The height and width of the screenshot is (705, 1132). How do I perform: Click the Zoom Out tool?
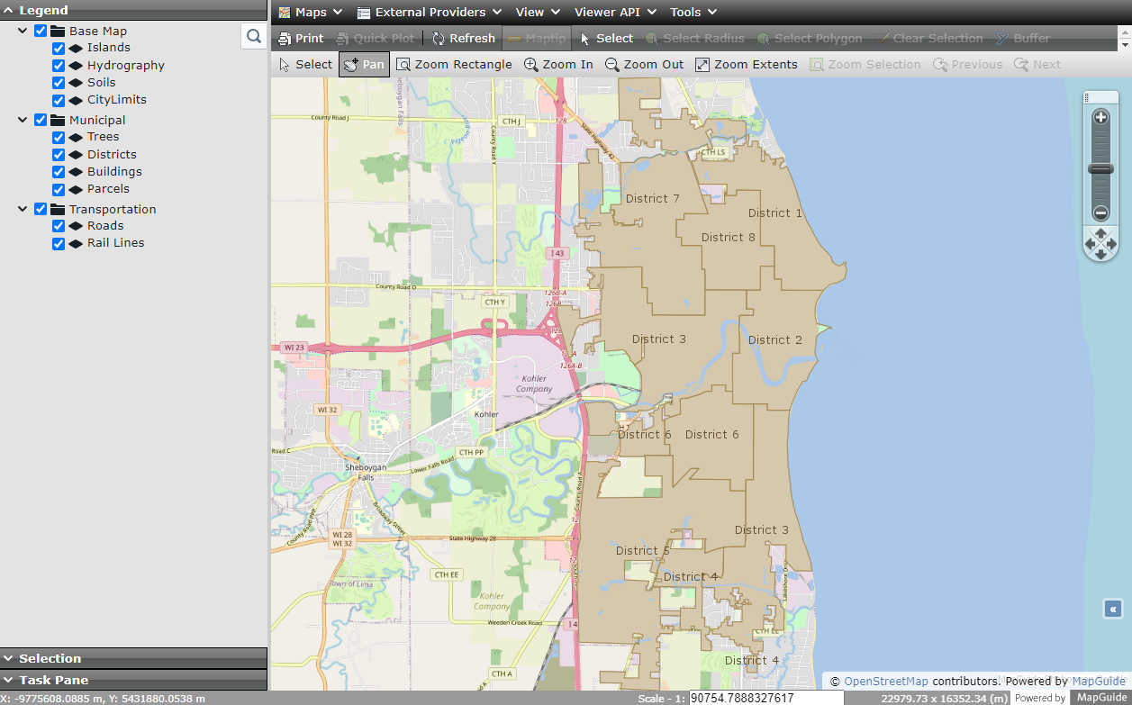pos(644,64)
